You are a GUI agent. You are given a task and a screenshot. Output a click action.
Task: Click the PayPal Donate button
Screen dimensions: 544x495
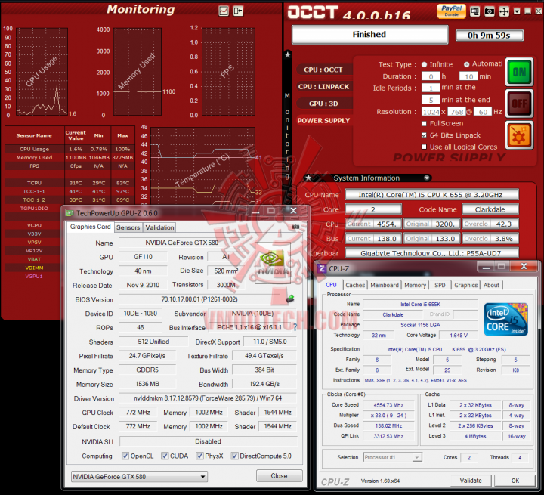[x=451, y=11]
